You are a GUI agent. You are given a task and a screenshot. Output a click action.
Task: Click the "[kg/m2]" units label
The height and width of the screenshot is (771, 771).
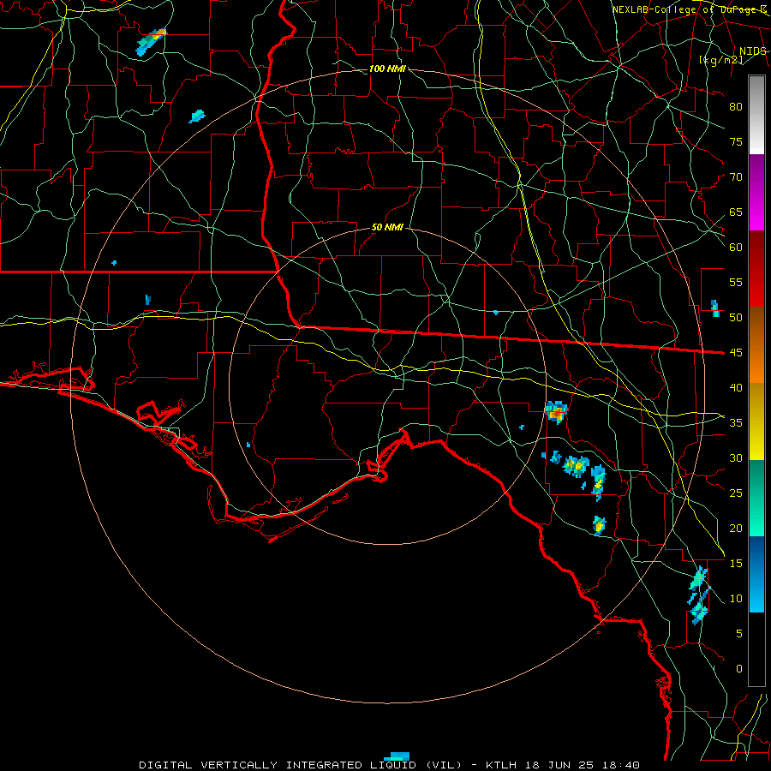click(720, 60)
